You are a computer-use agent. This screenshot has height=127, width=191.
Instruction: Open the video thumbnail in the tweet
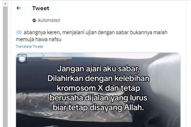pos(98,90)
